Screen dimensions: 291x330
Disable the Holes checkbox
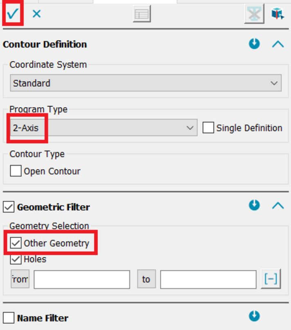tap(16, 259)
